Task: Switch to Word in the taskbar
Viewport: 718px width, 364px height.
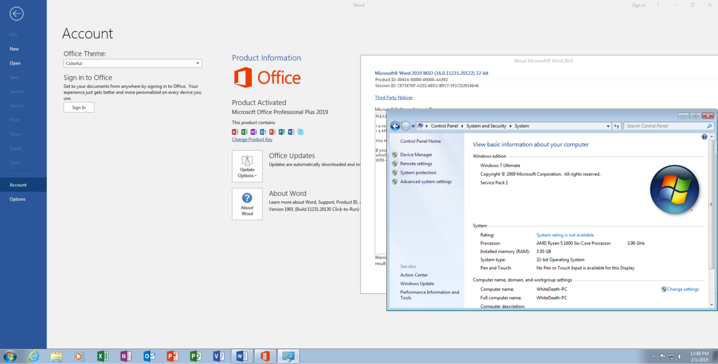Action: [x=242, y=356]
